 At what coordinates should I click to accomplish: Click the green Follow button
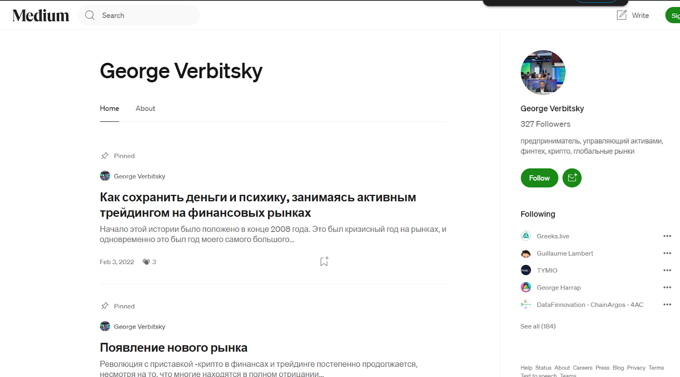coord(539,178)
